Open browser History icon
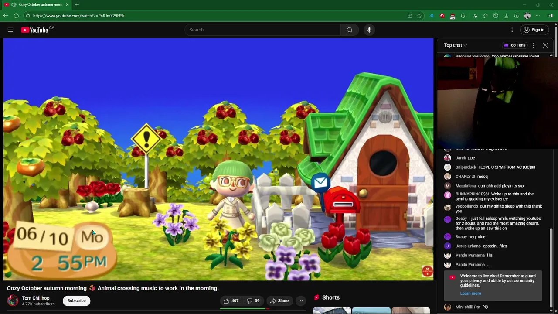The width and height of the screenshot is (558, 314). pos(496,16)
